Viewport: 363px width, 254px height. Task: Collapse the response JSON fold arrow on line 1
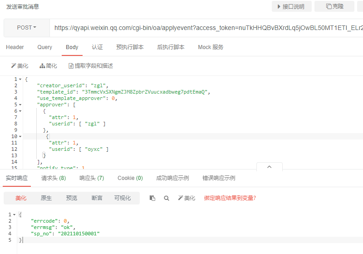(15, 214)
